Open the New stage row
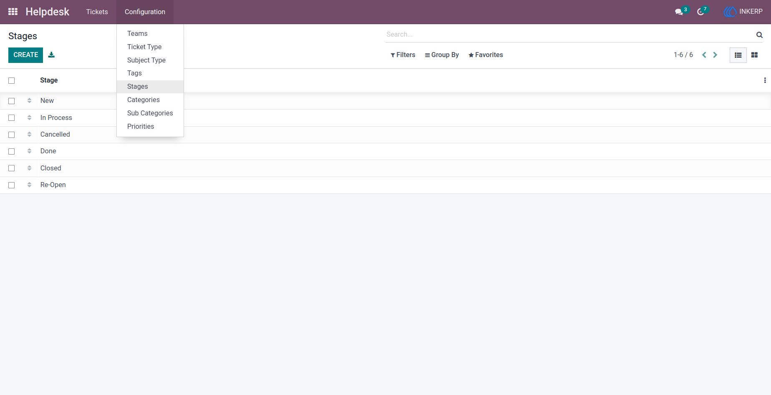The image size is (771, 395). [x=385, y=101]
